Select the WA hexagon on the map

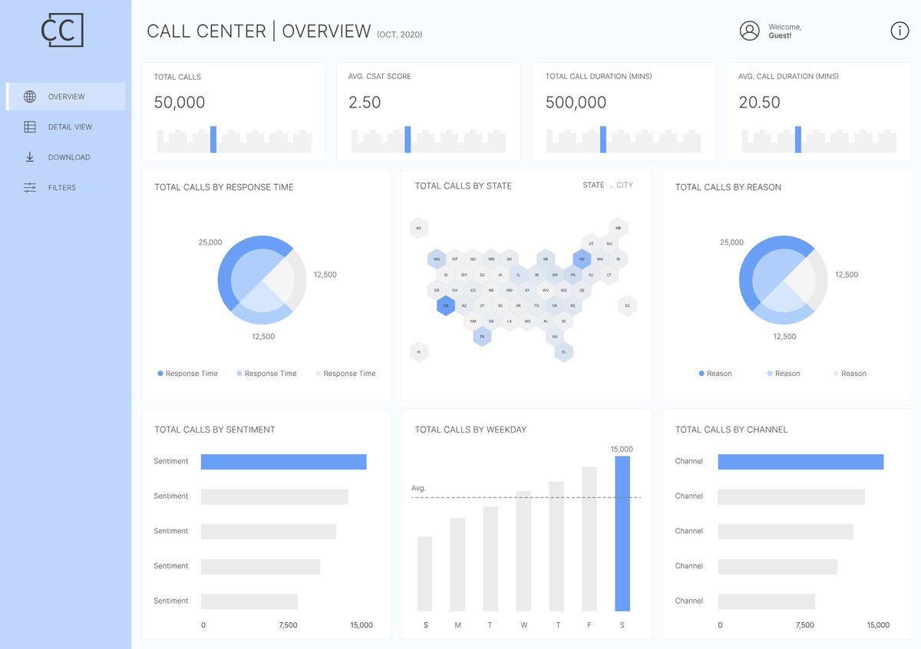[437, 259]
